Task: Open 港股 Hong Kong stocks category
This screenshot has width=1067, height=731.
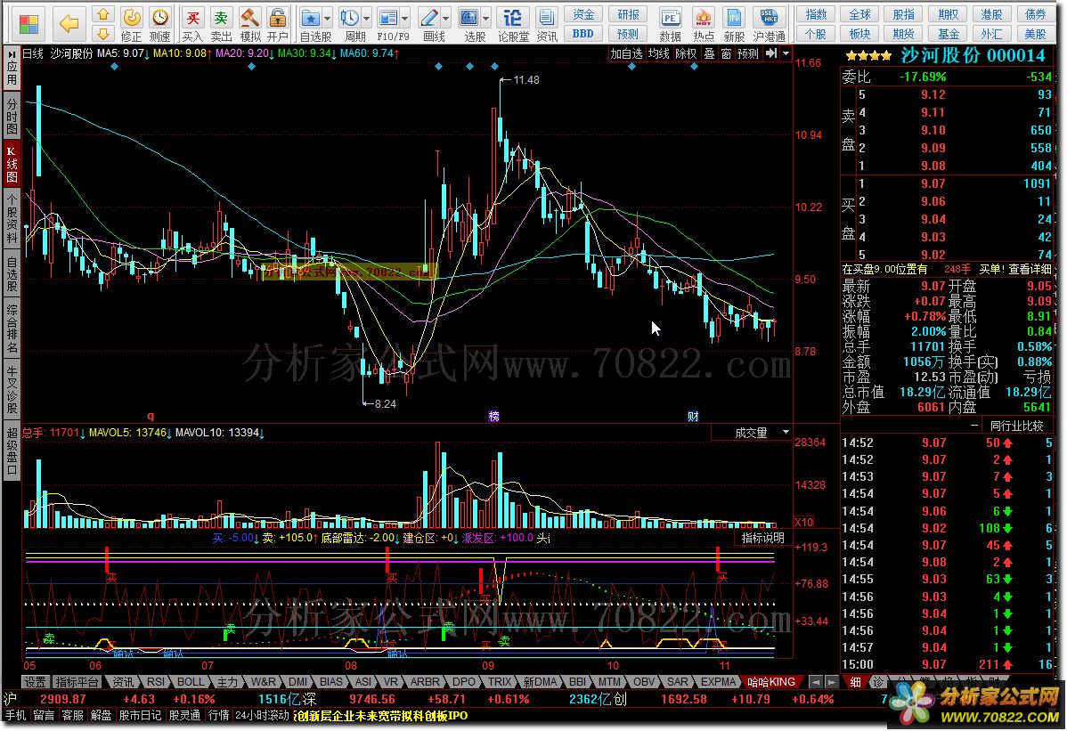Action: (991, 14)
